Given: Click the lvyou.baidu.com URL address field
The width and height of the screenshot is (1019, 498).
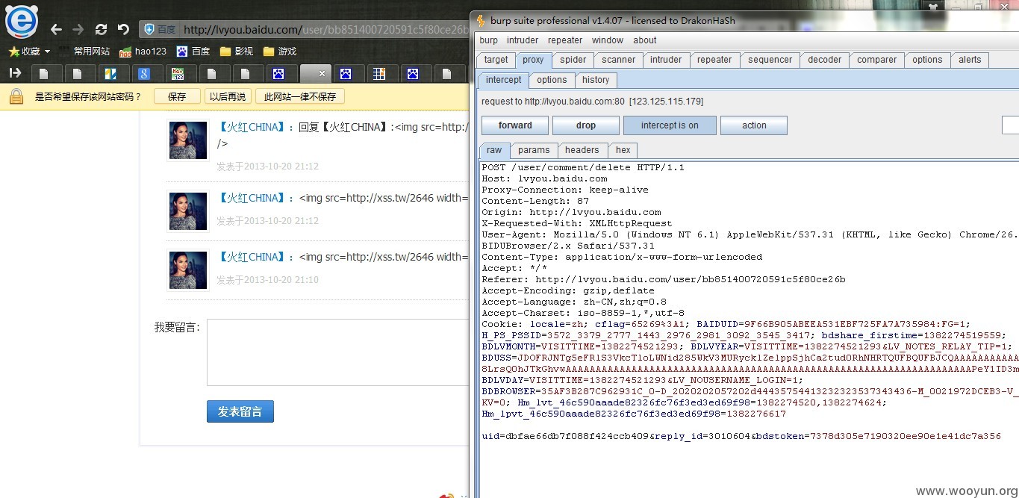Looking at the screenshot, I should tap(325, 30).
